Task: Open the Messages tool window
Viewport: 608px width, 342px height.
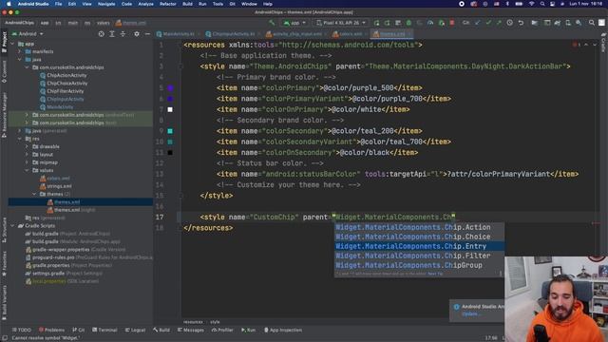Action: coord(191,330)
